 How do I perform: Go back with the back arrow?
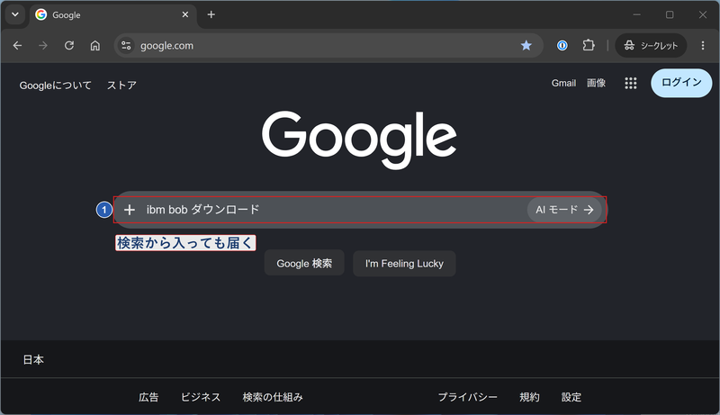point(17,45)
